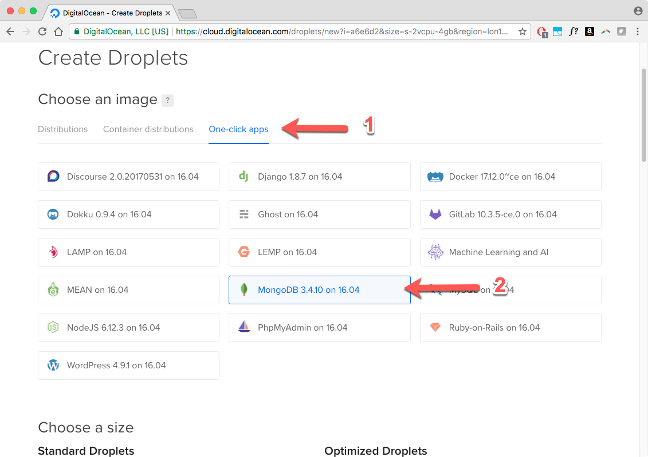Image resolution: width=648 pixels, height=457 pixels.
Task: Click the Ghost logo icon
Action: 244,214
